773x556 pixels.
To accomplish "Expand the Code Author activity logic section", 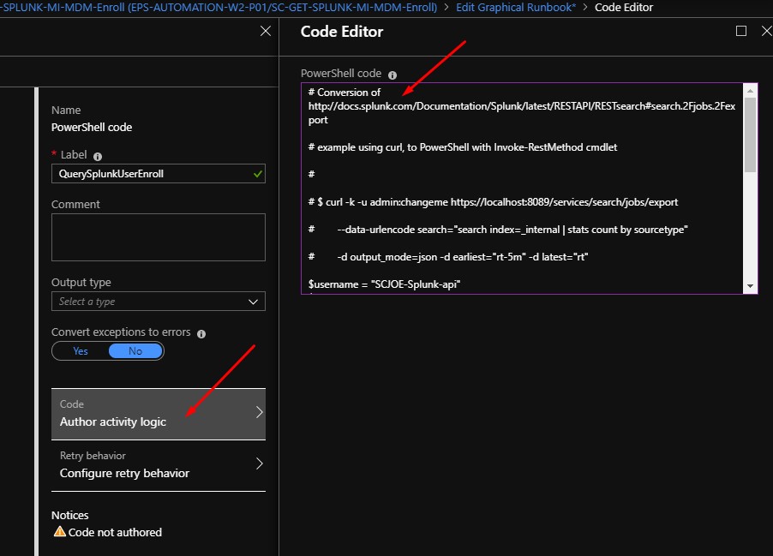I will [x=159, y=413].
